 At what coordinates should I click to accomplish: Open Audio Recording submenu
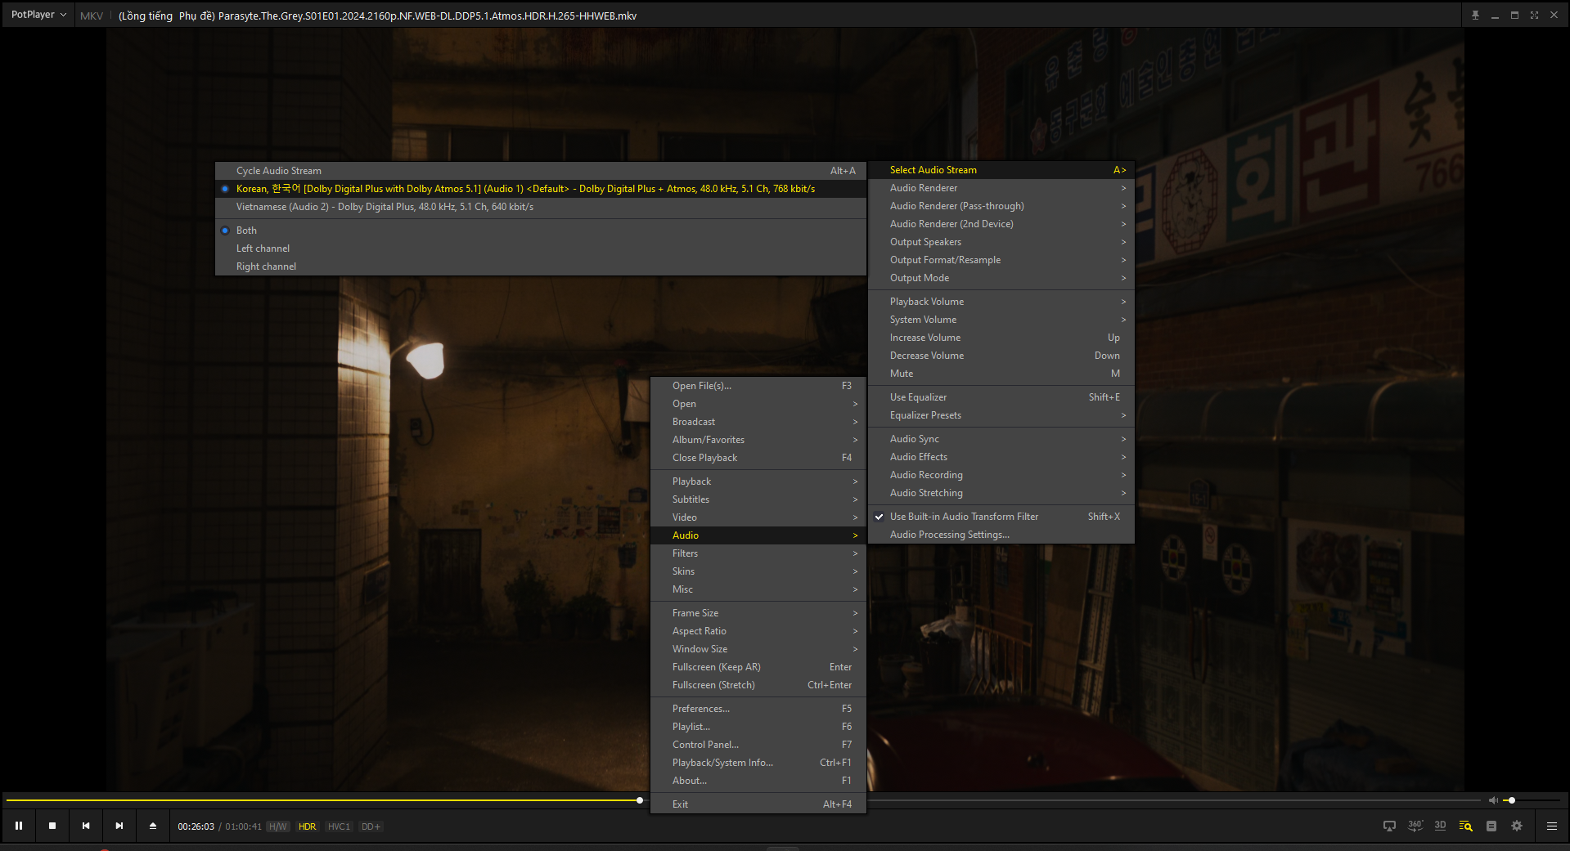pyautogui.click(x=1001, y=475)
